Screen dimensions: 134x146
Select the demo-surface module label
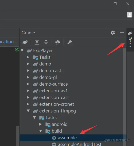(54, 84)
